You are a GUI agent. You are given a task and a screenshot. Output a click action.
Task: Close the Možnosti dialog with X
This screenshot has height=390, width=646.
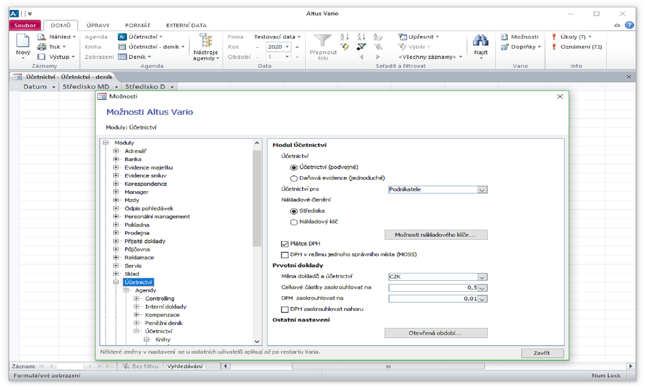click(560, 96)
